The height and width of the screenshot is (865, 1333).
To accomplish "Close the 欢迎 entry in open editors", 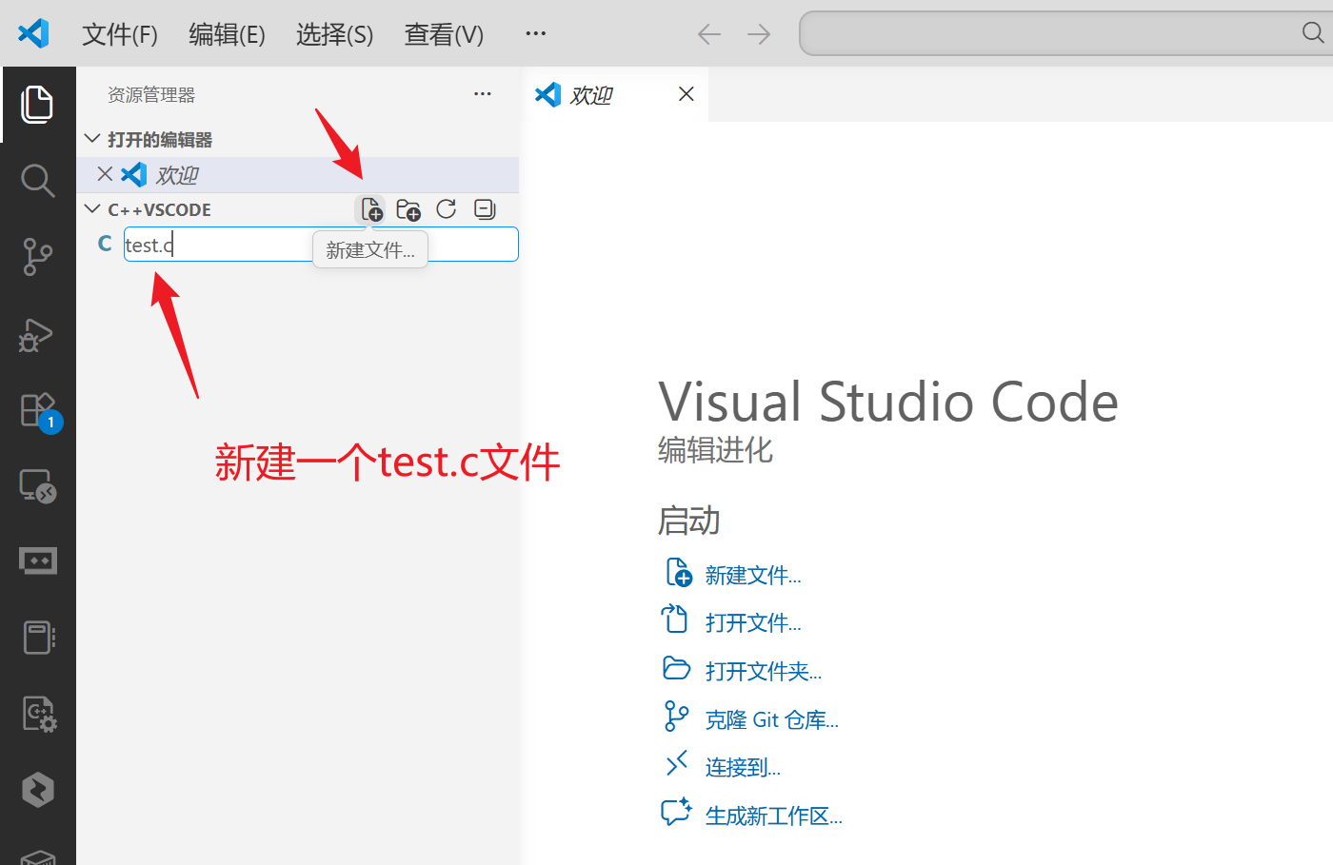I will coord(105,174).
